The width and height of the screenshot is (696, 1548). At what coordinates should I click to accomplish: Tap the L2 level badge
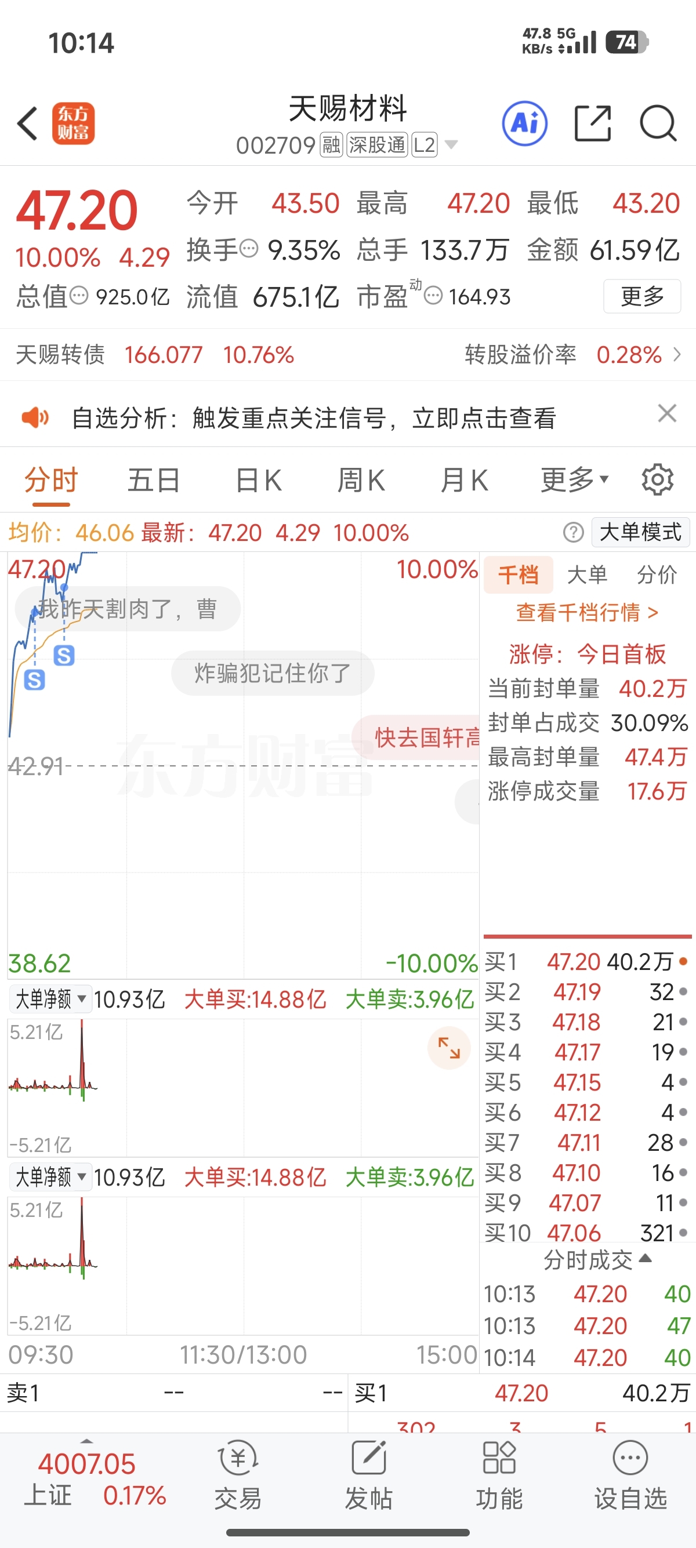pyautogui.click(x=425, y=145)
